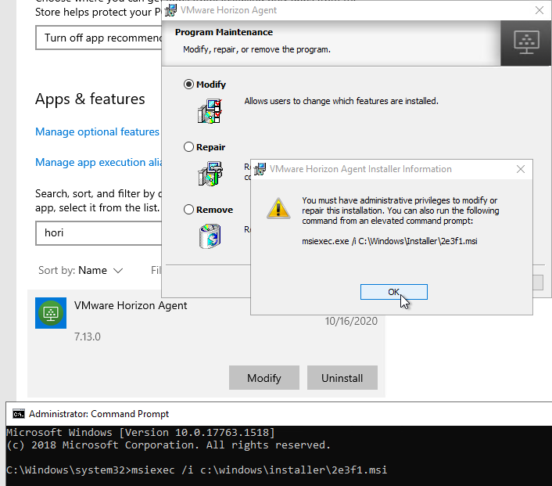Click the Administrator: Command Prompt title
This screenshot has width=552, height=486.
tap(99, 414)
